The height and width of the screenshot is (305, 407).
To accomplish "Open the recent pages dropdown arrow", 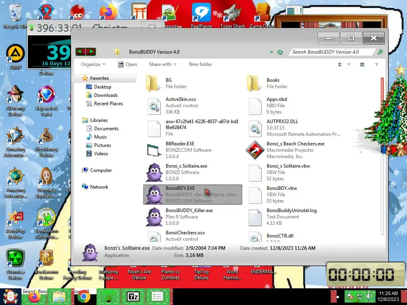I will pos(100,52).
